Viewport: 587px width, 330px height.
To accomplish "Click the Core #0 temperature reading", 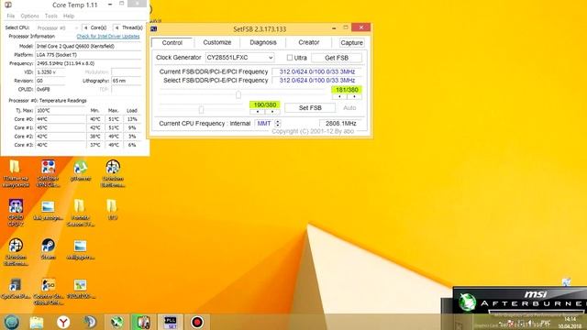I will pyautogui.click(x=61, y=119).
